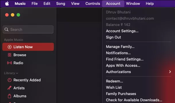Close the Account menu
Screen dimensions: 175x103
(113, 3)
